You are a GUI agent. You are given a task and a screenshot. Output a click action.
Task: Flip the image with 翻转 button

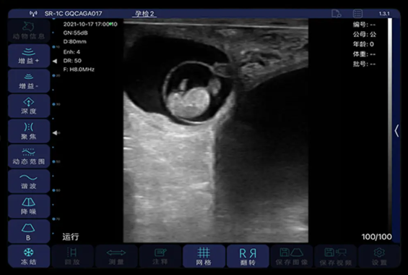click(248, 256)
